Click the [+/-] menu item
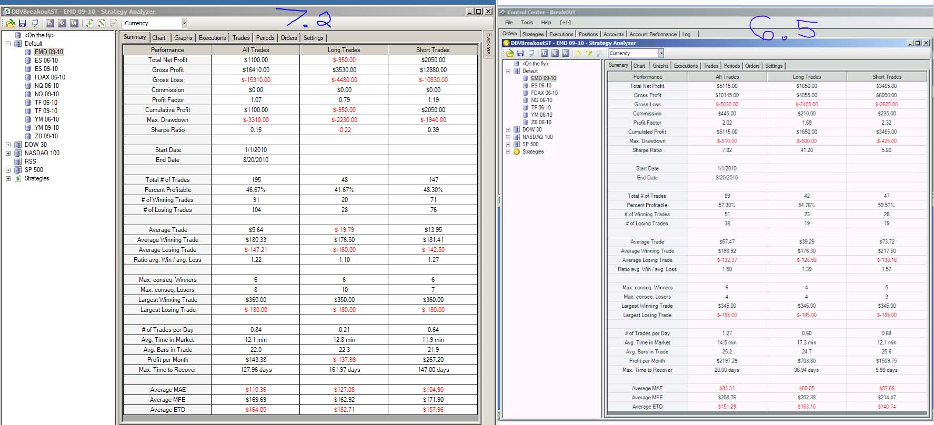 (565, 23)
